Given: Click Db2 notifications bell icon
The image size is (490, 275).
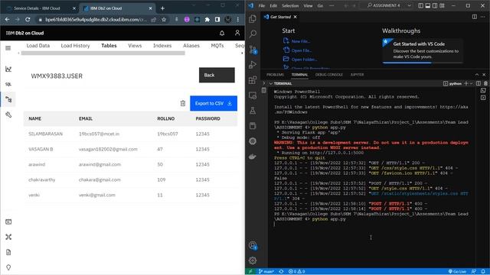Looking at the screenshot, I should pyautogui.click(x=222, y=33).
